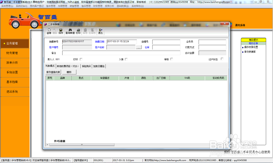Viewport: 273px width, 163px height.
Task: Click the horizontal scrollbar thumb under the table
Action: 82,145
